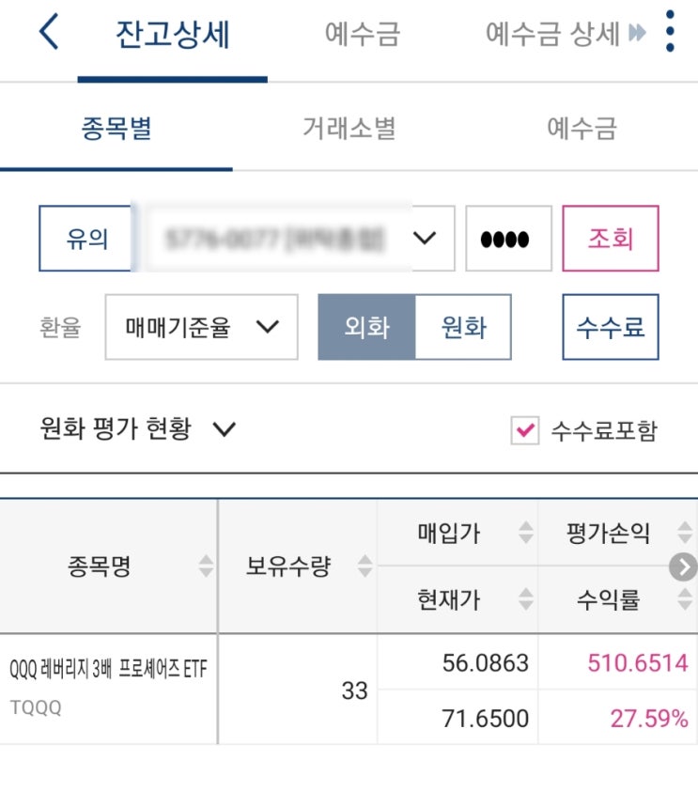Tap the 수수료 button
Viewport: 698px width, 807px height.
(x=611, y=327)
